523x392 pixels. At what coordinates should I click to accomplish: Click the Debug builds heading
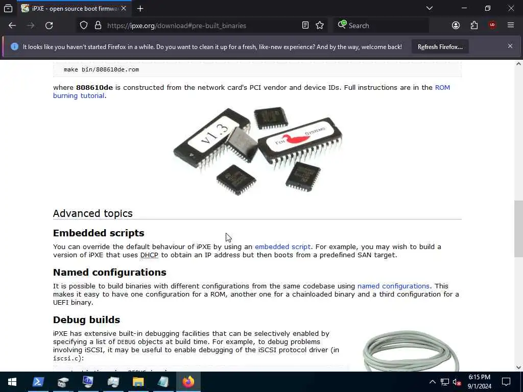tap(86, 320)
